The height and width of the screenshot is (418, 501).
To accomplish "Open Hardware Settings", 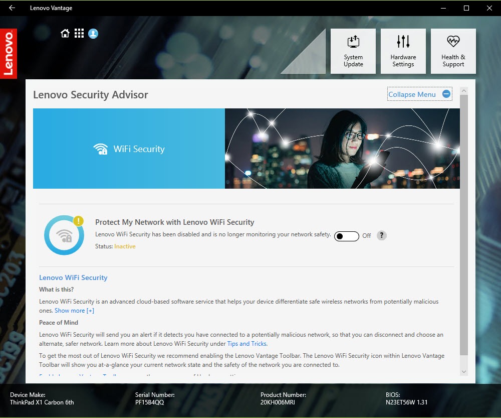I will [403, 51].
